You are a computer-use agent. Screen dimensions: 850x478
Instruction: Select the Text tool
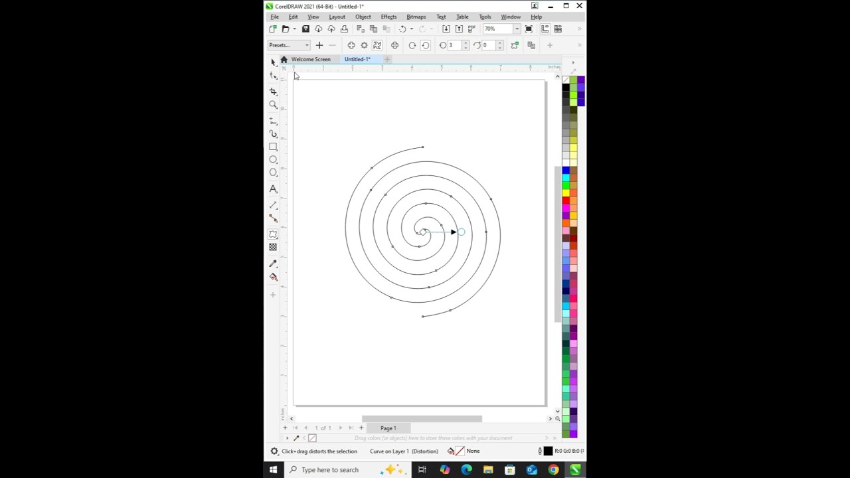273,189
